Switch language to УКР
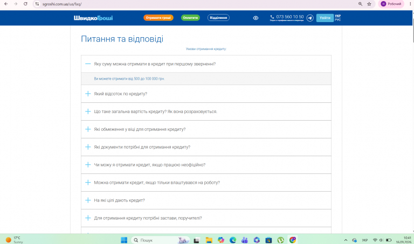This screenshot has height=244, width=414. coord(337,16)
